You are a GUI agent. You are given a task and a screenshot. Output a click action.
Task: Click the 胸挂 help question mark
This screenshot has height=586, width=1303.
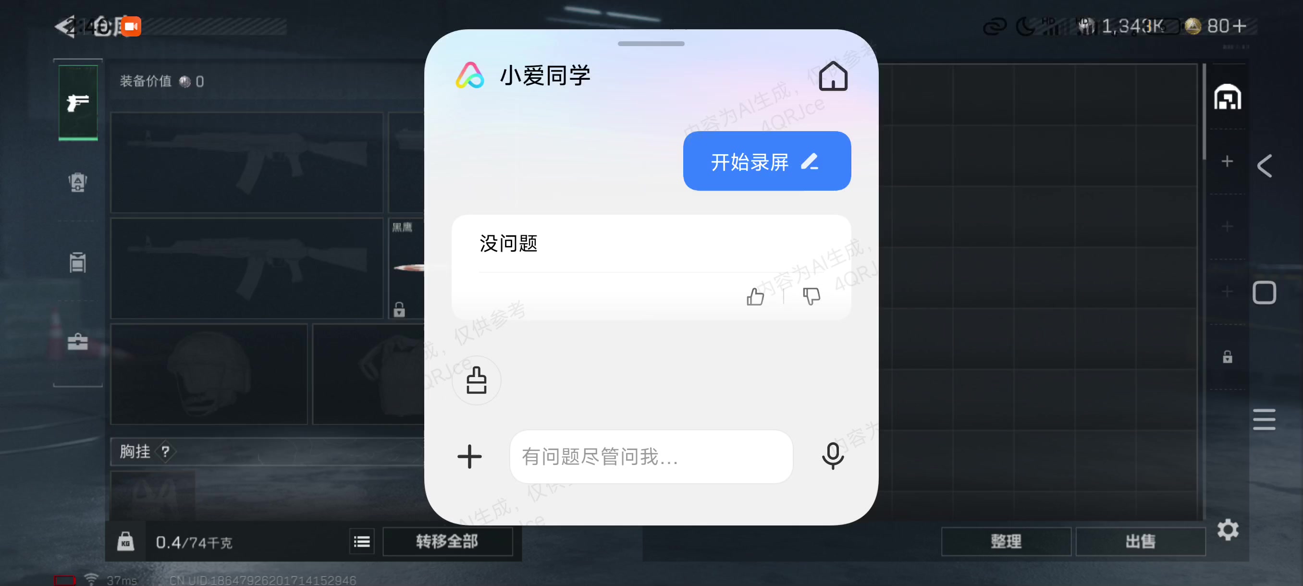[165, 452]
